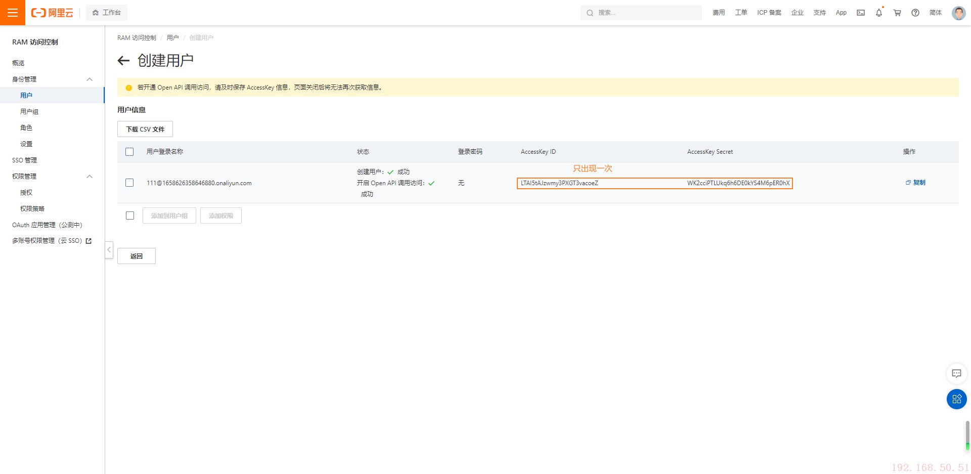
Task: Click AccessKey ID value LTAI5tAJzwmy3PXGT3vacoeZ
Action: click(x=559, y=183)
